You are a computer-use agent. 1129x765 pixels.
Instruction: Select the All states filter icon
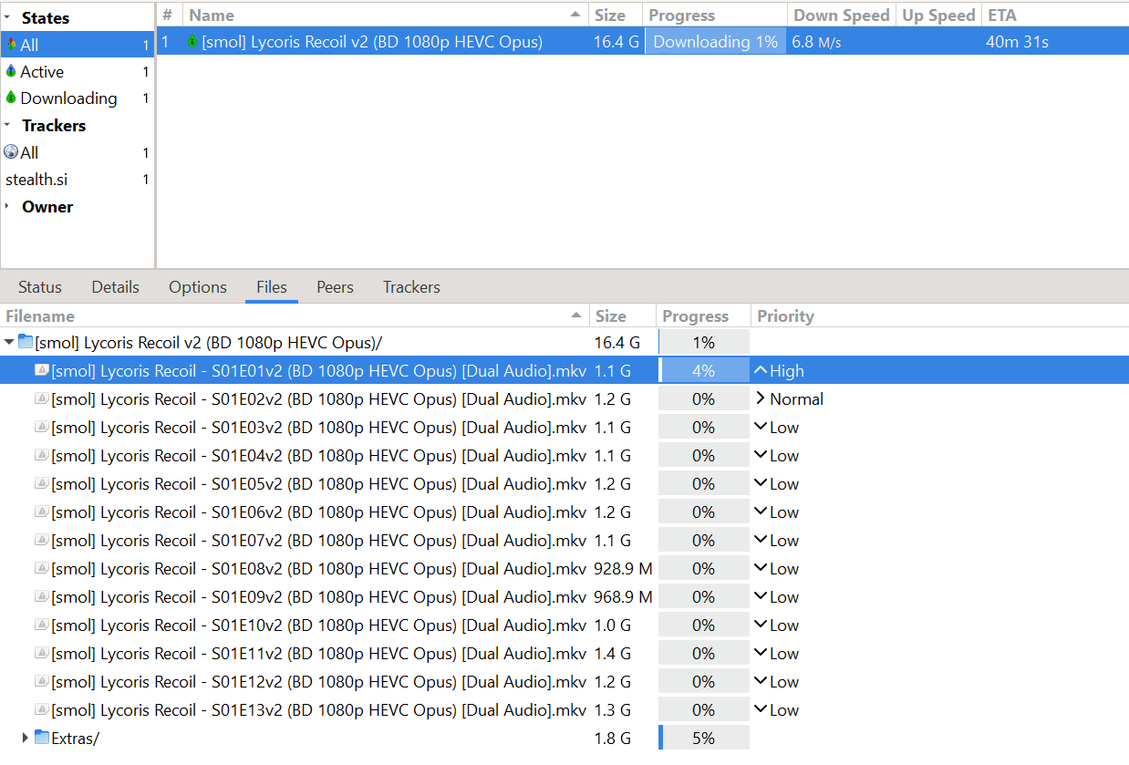point(11,45)
